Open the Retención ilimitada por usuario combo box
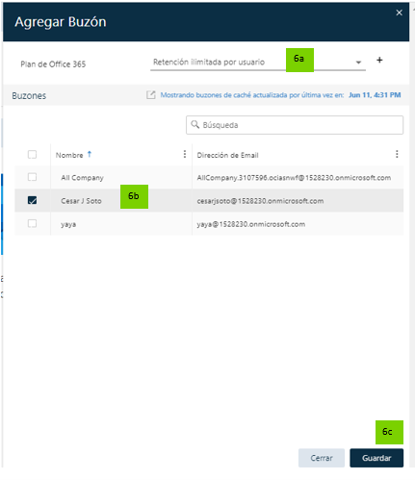The width and height of the screenshot is (415, 480). coord(258,62)
